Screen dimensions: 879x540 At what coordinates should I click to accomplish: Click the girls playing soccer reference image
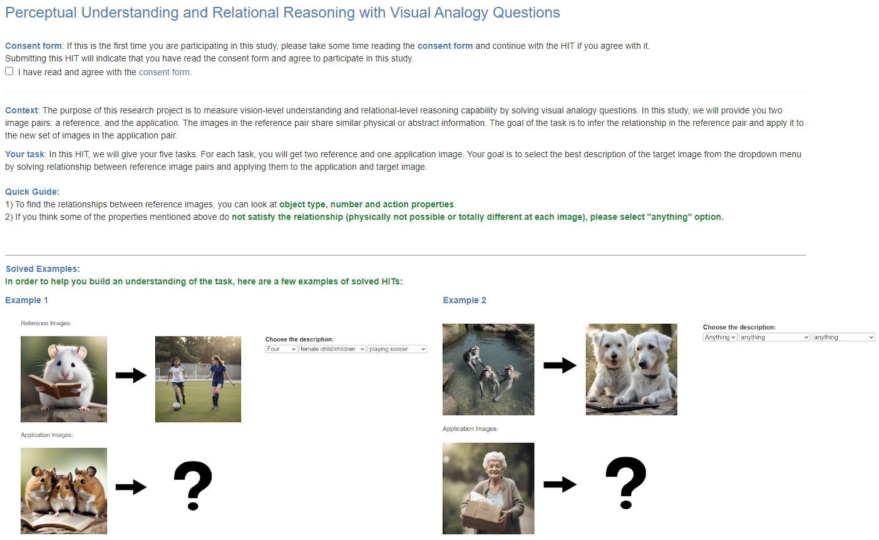198,379
